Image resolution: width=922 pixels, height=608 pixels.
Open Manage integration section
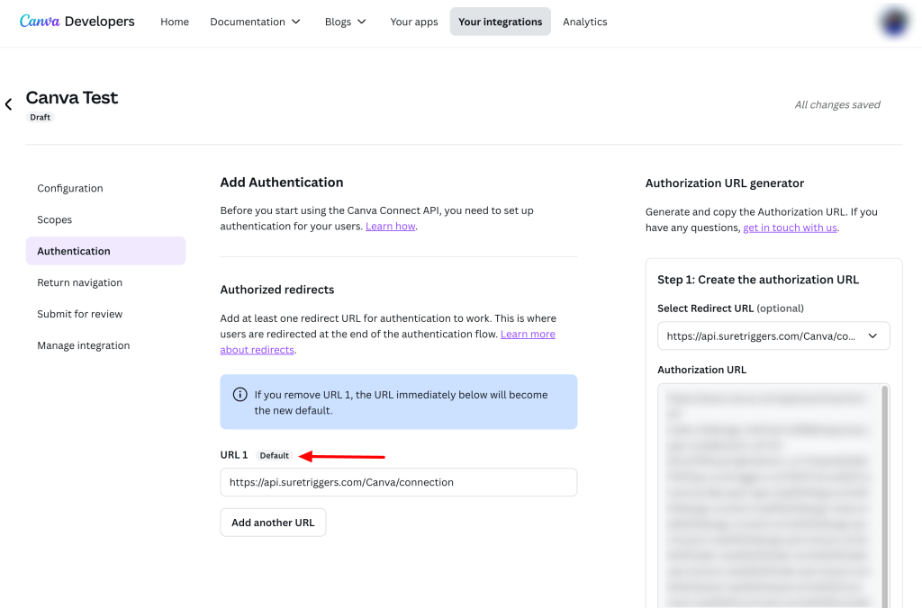point(84,345)
